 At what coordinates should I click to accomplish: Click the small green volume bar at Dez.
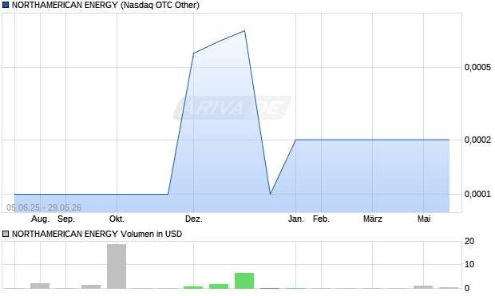193,287
